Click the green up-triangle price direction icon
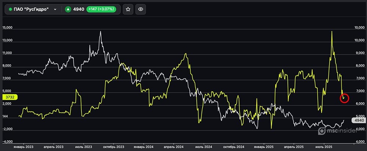 coord(68,10)
